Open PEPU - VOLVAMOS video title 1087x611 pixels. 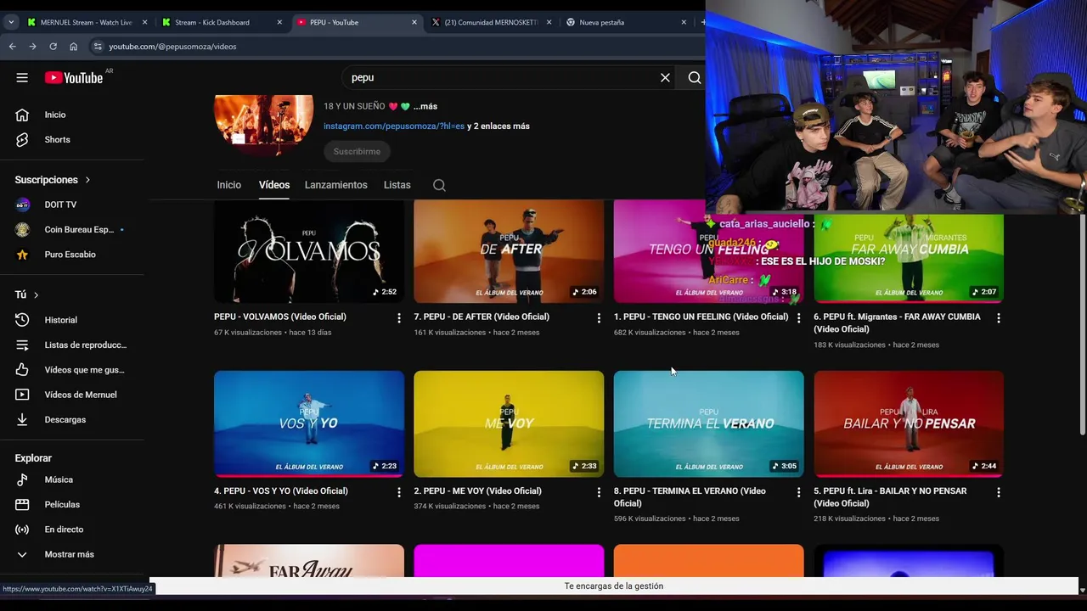(x=280, y=317)
